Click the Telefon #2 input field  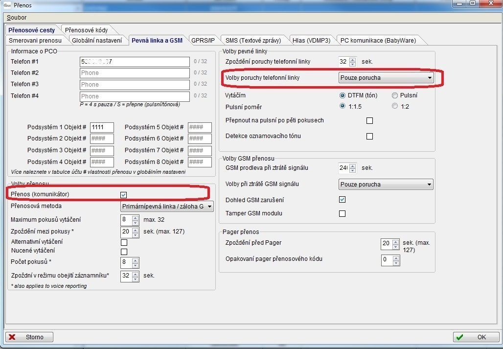pyautogui.click(x=135, y=73)
